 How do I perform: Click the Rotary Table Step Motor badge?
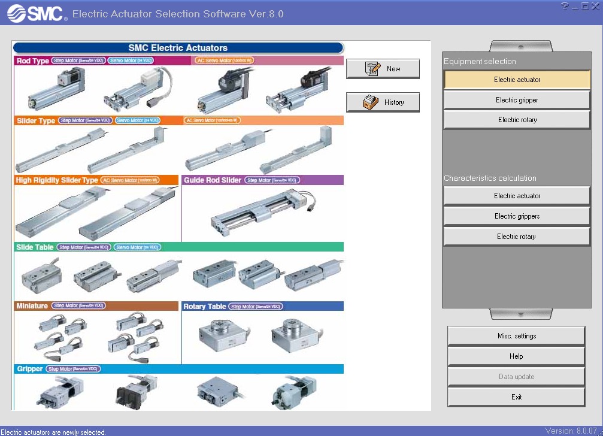[x=256, y=307]
